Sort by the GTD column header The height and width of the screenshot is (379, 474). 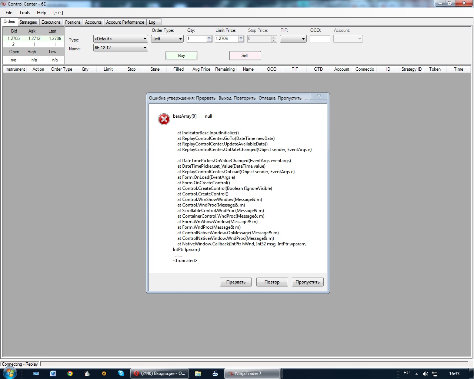318,69
